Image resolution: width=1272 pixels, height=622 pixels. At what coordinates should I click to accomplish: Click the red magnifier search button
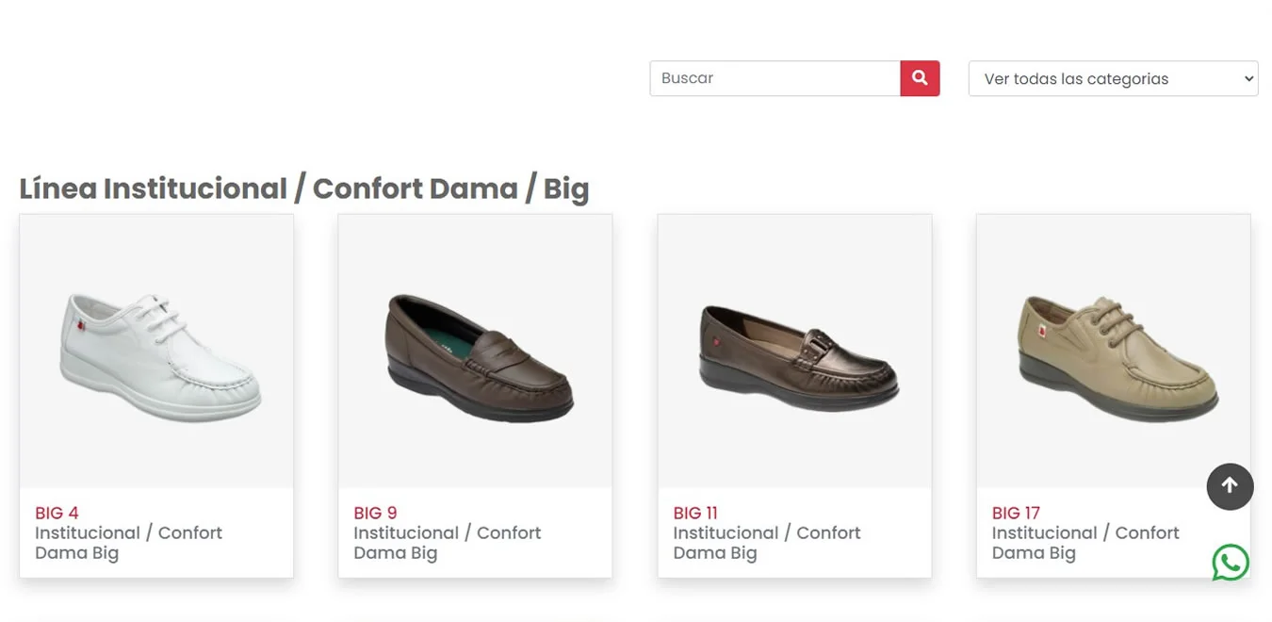pyautogui.click(x=920, y=78)
